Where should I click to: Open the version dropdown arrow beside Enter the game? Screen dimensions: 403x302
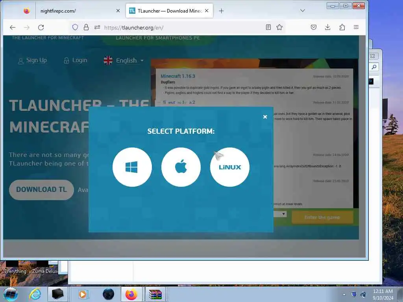pos(283,214)
